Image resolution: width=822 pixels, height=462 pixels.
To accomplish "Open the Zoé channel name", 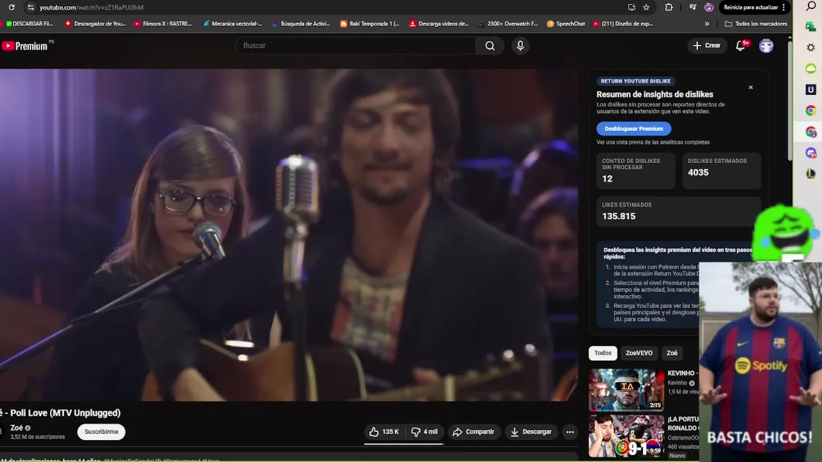I will (17, 428).
